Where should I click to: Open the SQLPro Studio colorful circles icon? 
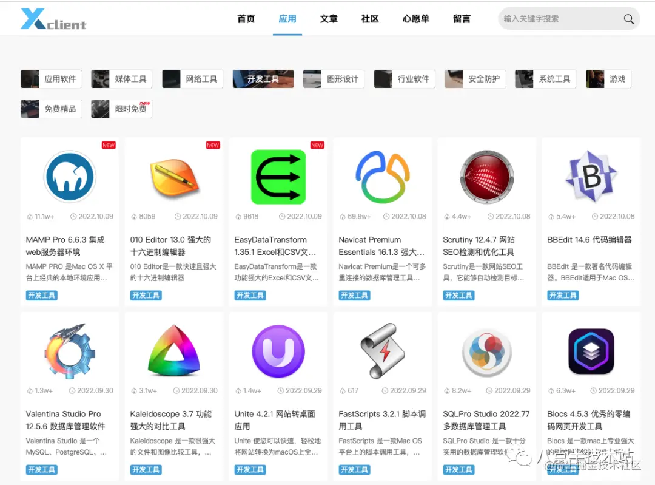click(x=486, y=352)
